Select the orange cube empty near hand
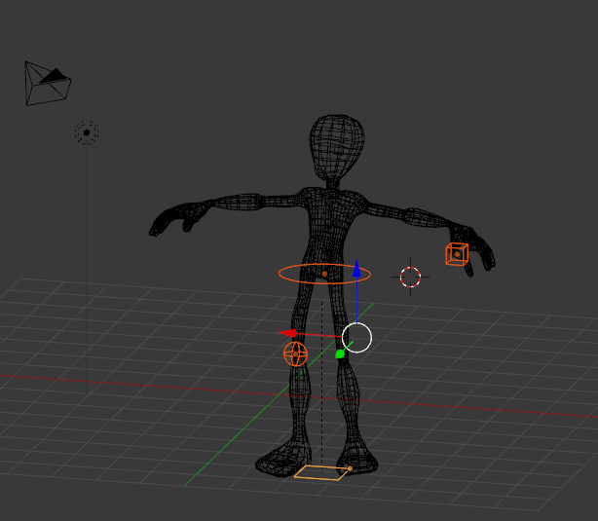This screenshot has height=521, width=598. (457, 254)
